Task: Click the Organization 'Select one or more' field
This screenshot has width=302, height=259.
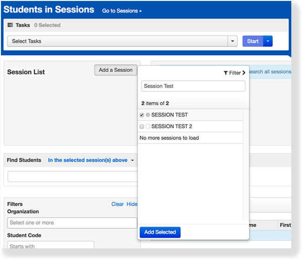Action: [x=72, y=223]
